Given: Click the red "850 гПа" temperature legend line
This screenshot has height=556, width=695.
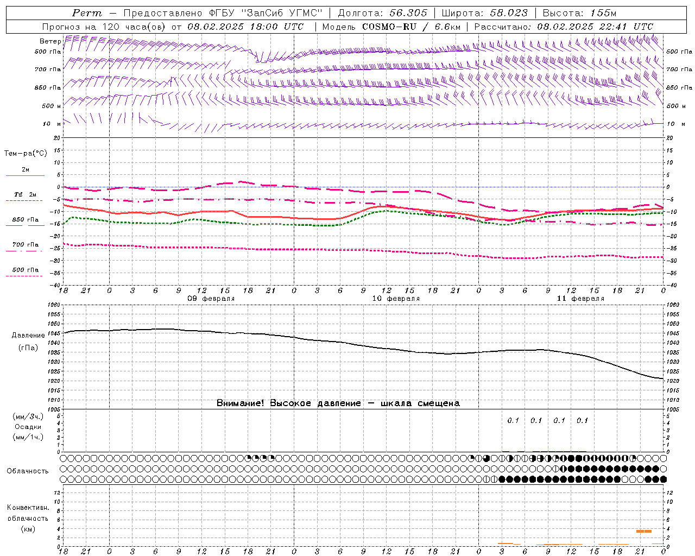Looking at the screenshot, I should point(25,225).
